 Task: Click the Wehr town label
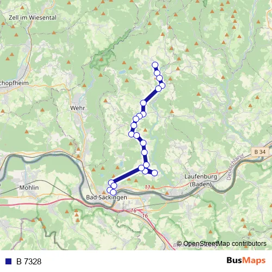coord(77,108)
